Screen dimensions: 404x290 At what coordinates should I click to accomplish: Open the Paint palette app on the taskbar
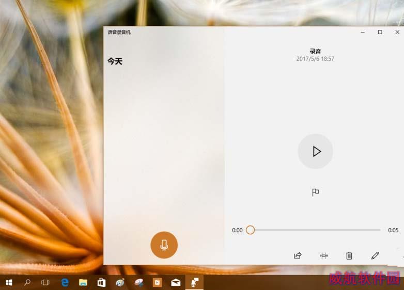coord(120,283)
